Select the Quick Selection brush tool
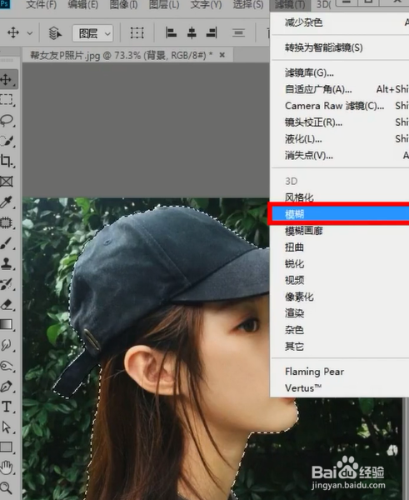Screen dimensions: 409x500 click(7, 141)
